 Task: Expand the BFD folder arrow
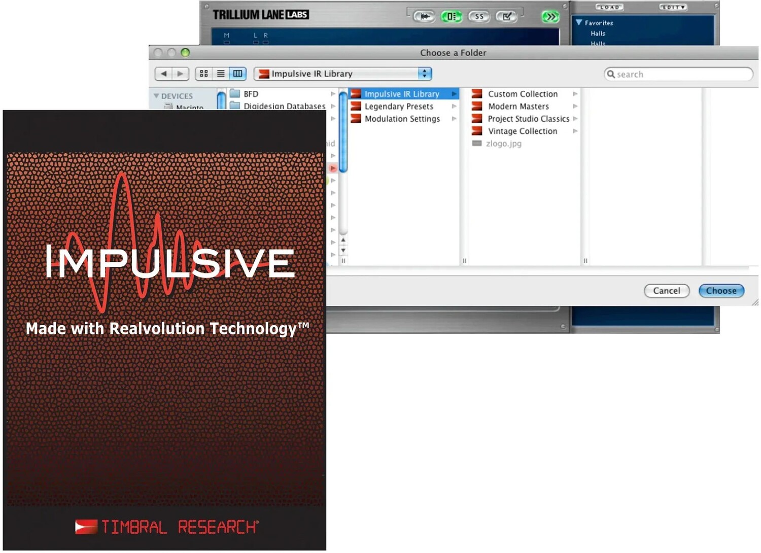point(333,94)
